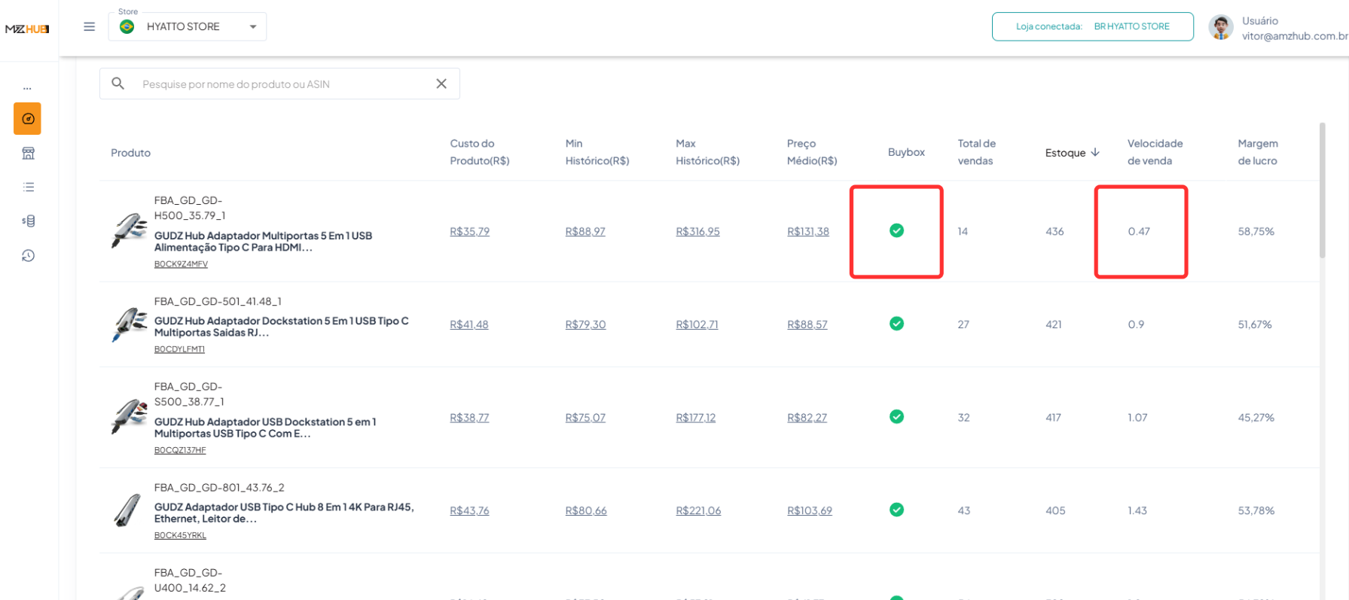
Task: Click min histórico R$75,07
Action: point(585,417)
